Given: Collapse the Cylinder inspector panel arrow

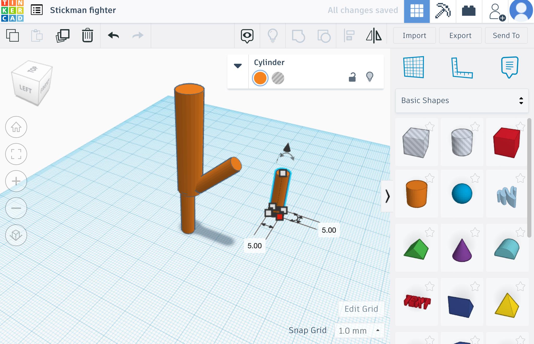Looking at the screenshot, I should (238, 66).
